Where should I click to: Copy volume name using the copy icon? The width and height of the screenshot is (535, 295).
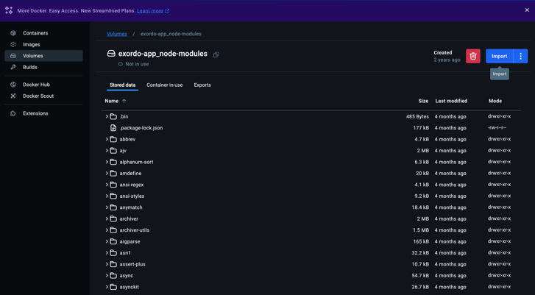[x=216, y=54]
